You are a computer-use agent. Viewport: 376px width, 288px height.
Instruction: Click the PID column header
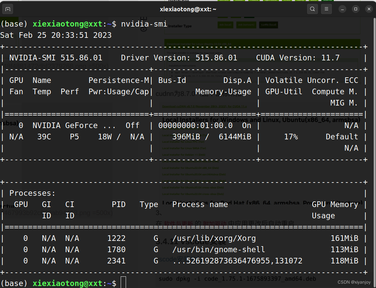coord(119,204)
